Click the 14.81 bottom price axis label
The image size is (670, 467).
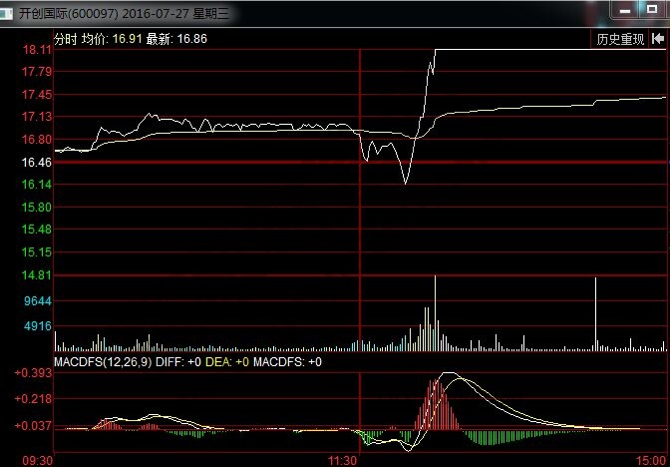pos(38,275)
